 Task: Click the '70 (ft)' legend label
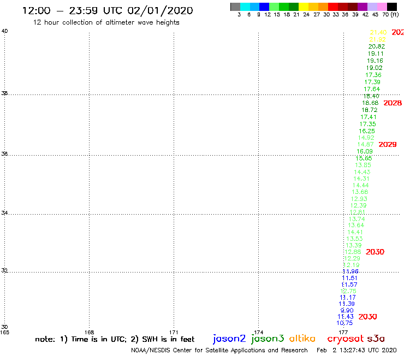[390, 15]
